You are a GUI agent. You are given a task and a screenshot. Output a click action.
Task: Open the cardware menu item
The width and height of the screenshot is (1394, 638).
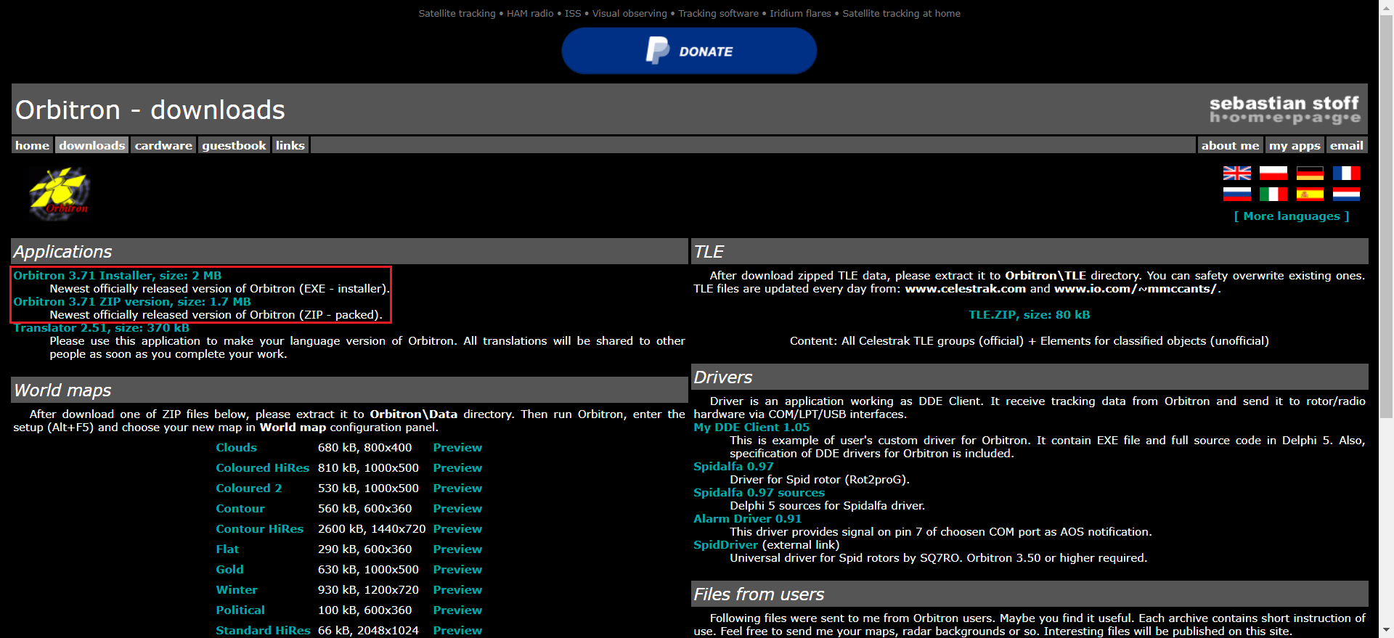click(163, 145)
